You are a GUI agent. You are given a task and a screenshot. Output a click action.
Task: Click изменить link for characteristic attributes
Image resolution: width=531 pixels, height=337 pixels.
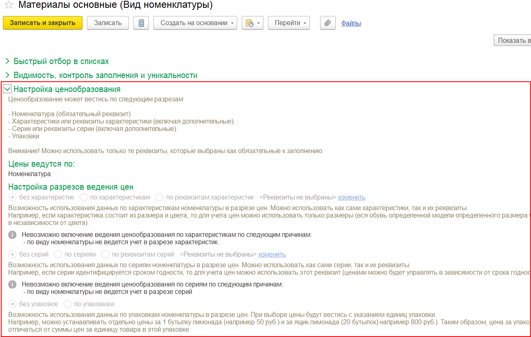(352, 197)
